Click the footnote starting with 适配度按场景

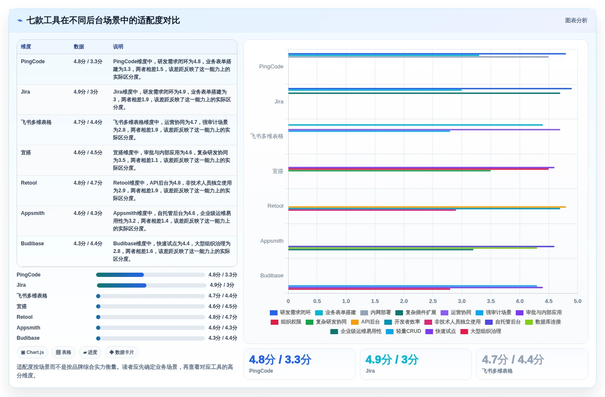[125, 371]
